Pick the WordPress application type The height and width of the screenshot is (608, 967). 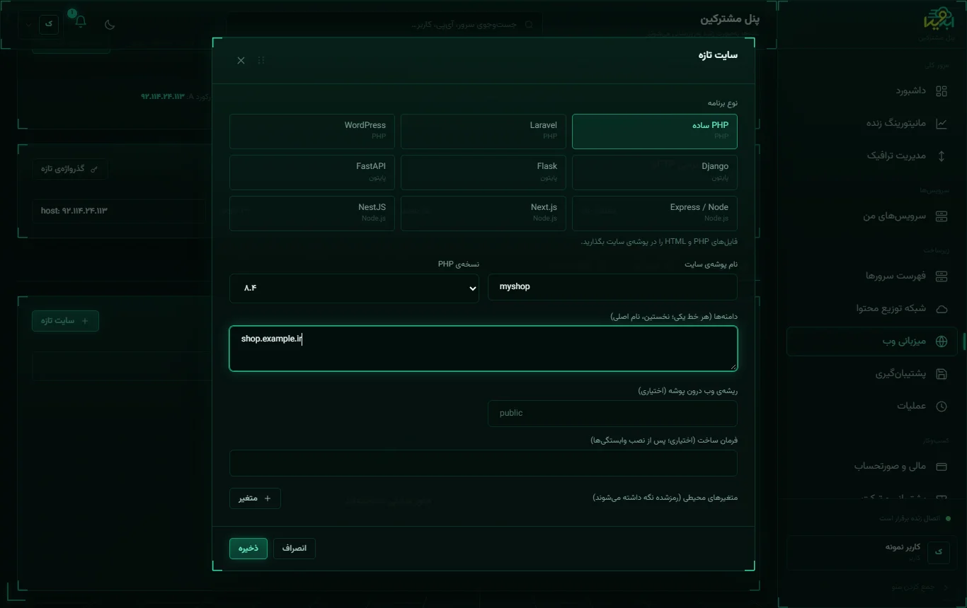(312, 131)
